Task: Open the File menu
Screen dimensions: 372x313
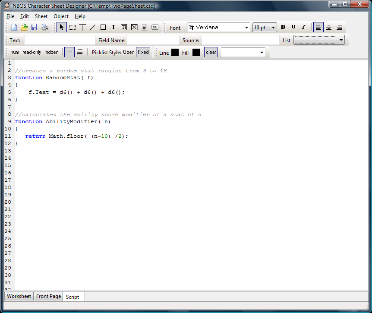Action: click(10, 16)
